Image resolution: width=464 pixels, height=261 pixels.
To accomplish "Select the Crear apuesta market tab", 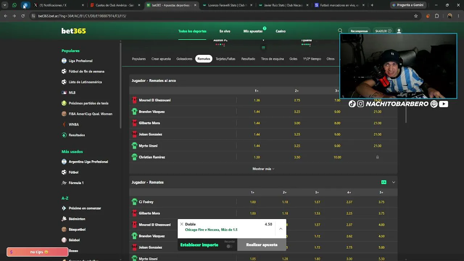I will [x=161, y=59].
